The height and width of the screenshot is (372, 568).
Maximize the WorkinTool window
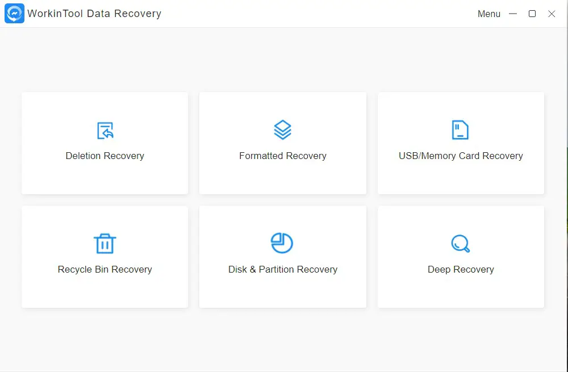click(532, 14)
